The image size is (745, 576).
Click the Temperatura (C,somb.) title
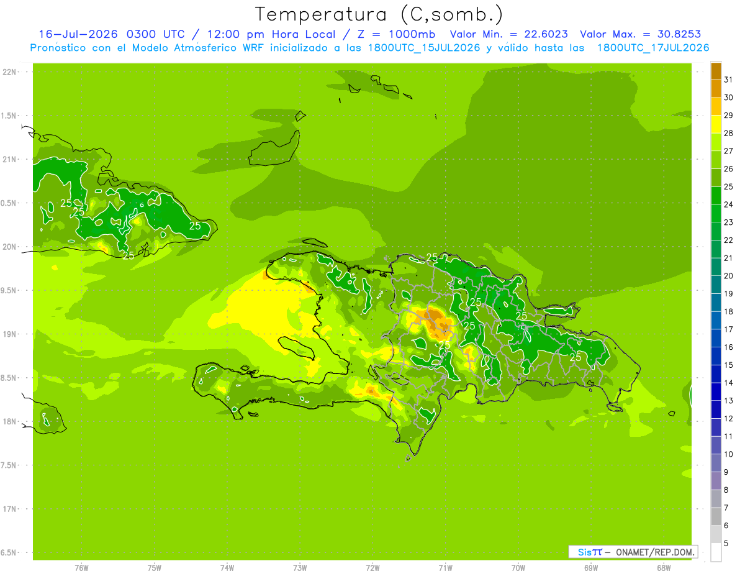point(379,14)
